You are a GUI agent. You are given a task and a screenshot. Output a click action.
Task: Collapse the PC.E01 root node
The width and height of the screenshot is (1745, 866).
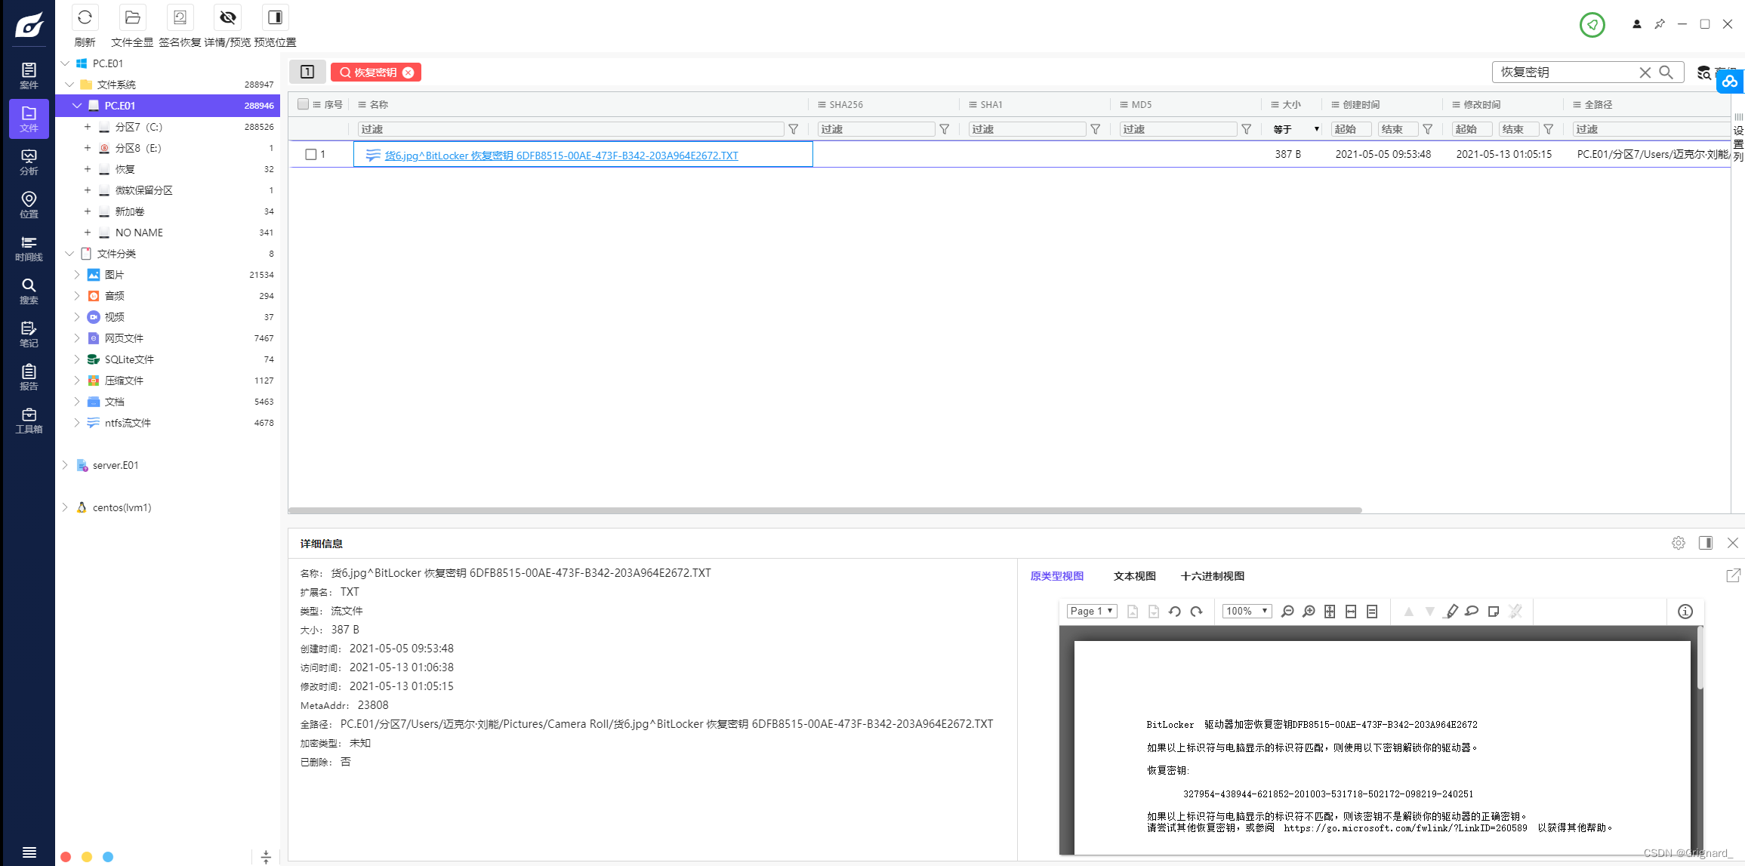(x=65, y=63)
